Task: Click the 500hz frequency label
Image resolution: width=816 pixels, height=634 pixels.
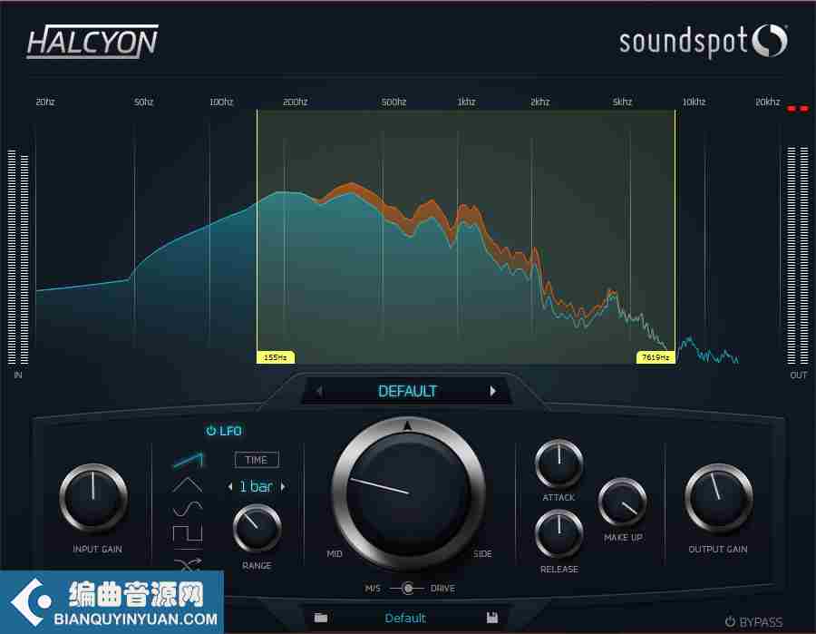Action: [394, 102]
